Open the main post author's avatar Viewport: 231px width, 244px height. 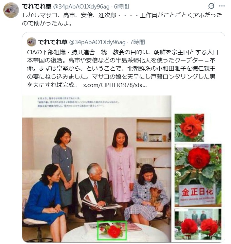coord(11,10)
